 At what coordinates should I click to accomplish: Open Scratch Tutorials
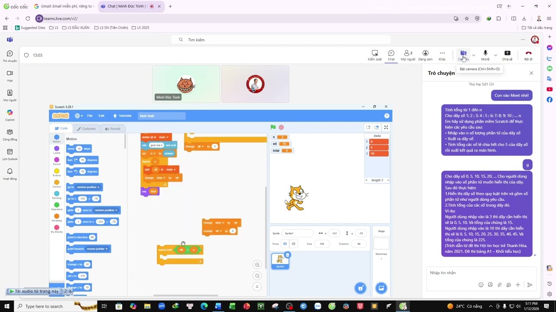[122, 116]
